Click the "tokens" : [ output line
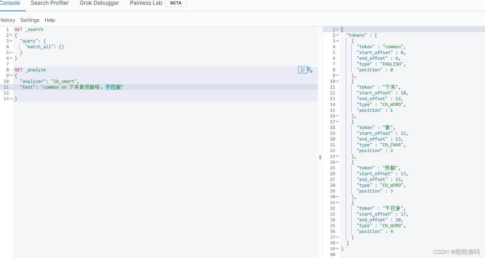 click(362, 35)
